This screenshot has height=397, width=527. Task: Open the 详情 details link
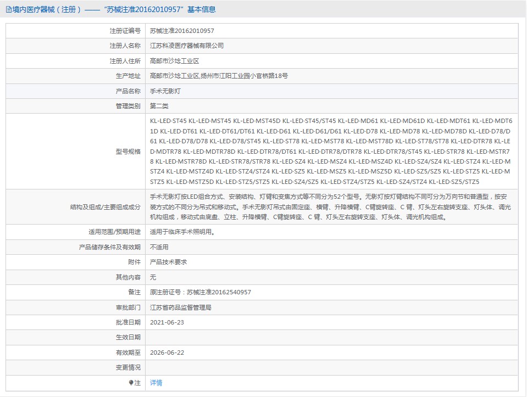[x=156, y=383]
